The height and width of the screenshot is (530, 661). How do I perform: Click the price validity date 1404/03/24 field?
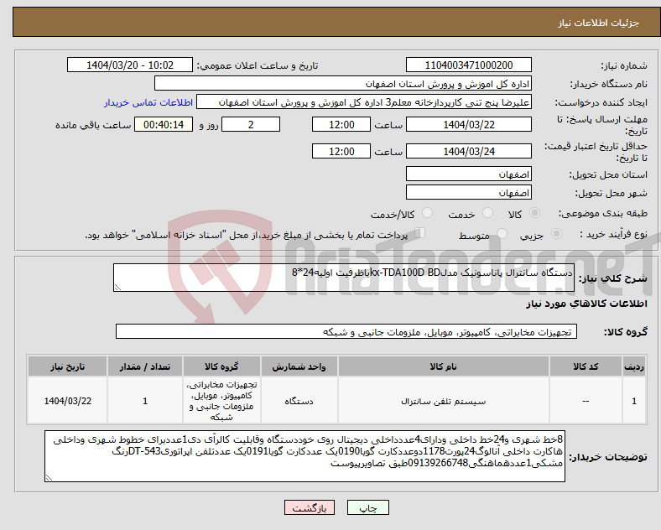click(468, 151)
